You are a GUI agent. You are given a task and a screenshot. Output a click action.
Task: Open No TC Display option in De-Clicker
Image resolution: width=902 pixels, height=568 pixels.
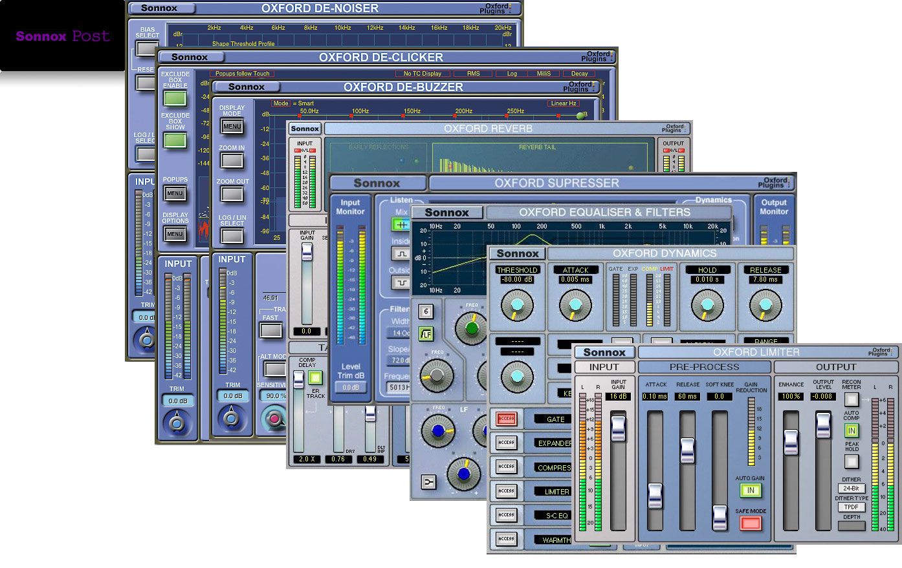click(423, 74)
